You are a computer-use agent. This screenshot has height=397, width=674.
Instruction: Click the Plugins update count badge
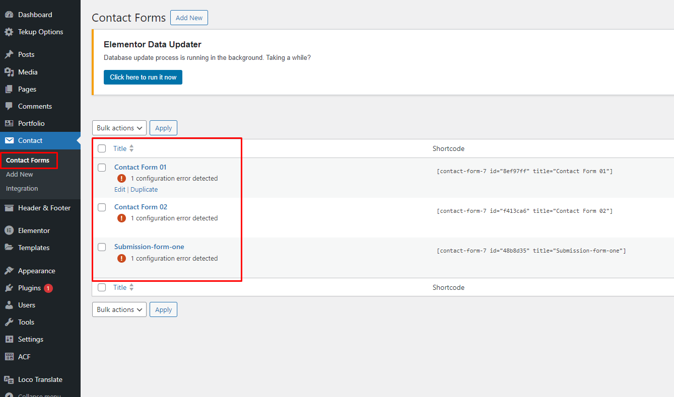pos(48,288)
